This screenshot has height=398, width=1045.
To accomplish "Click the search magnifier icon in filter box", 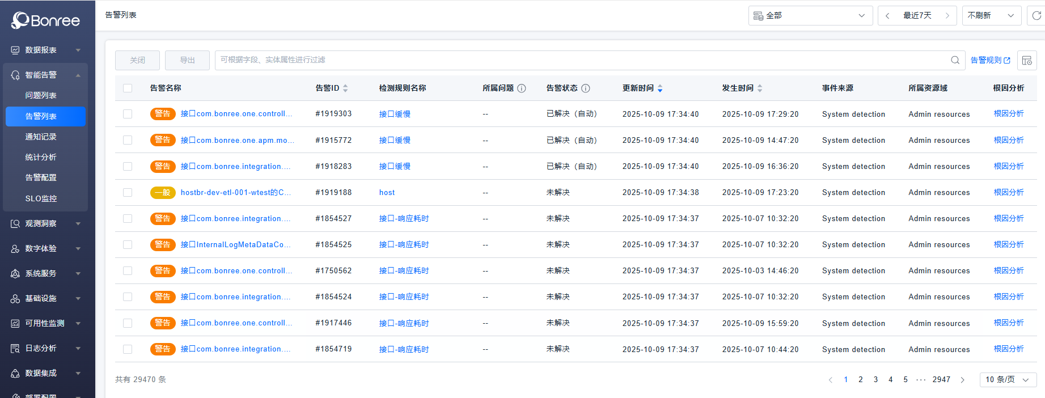I will [x=955, y=60].
